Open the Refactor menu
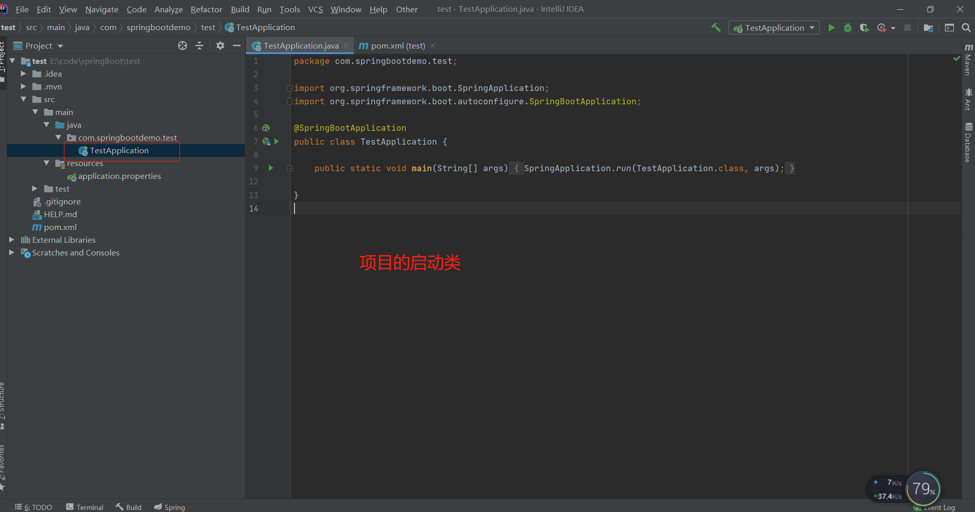975x512 pixels. 207,9
